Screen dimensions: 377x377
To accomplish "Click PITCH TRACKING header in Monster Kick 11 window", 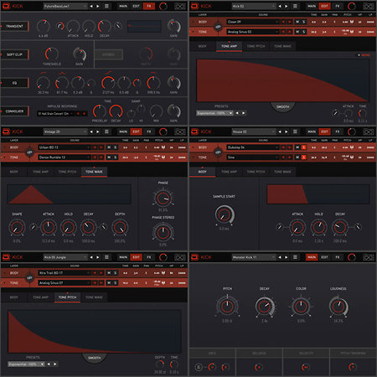I will [x=353, y=354].
